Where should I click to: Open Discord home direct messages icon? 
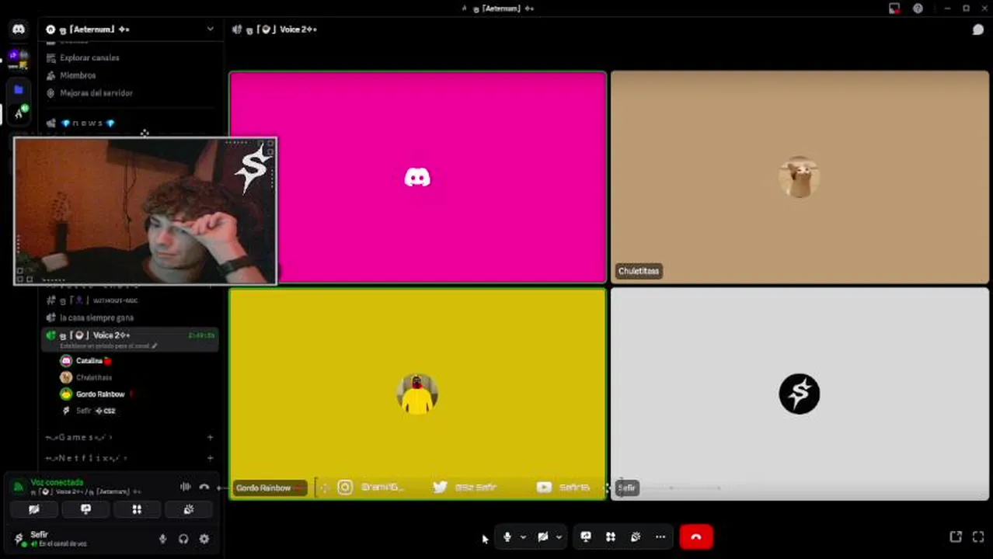coord(19,30)
